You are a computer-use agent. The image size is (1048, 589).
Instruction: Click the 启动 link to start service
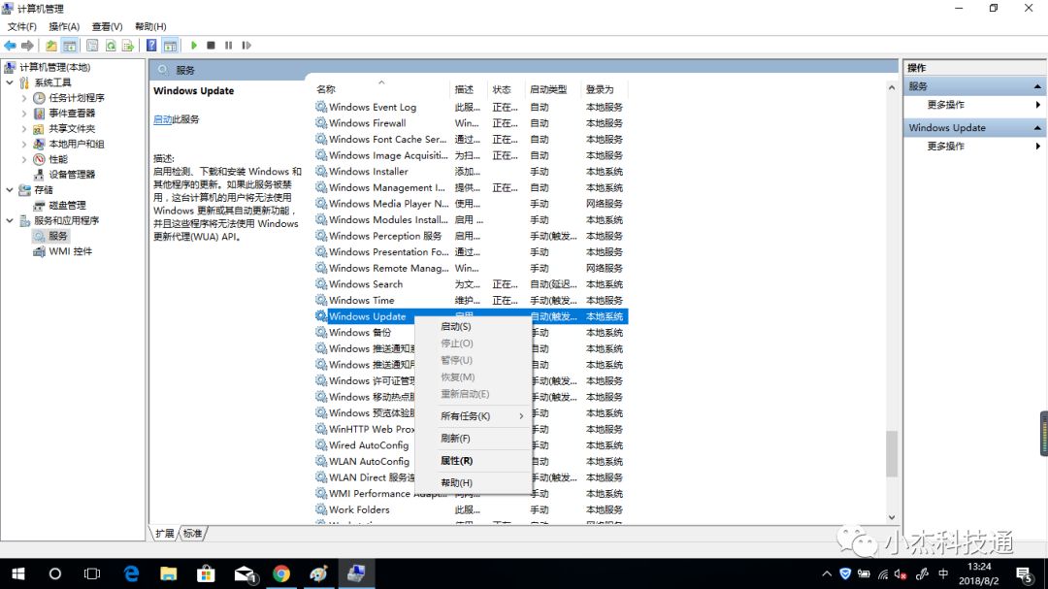[x=162, y=119]
